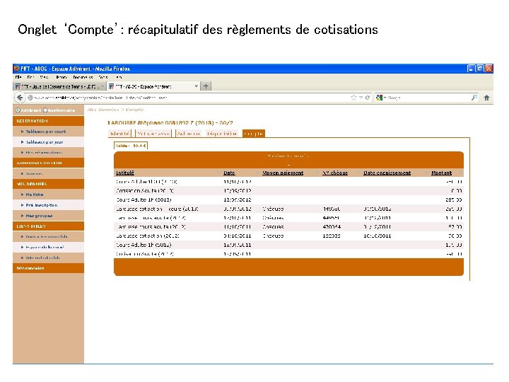Open the Tools menu
The height and width of the screenshot is (382, 509).
pyautogui.click(x=103, y=77)
